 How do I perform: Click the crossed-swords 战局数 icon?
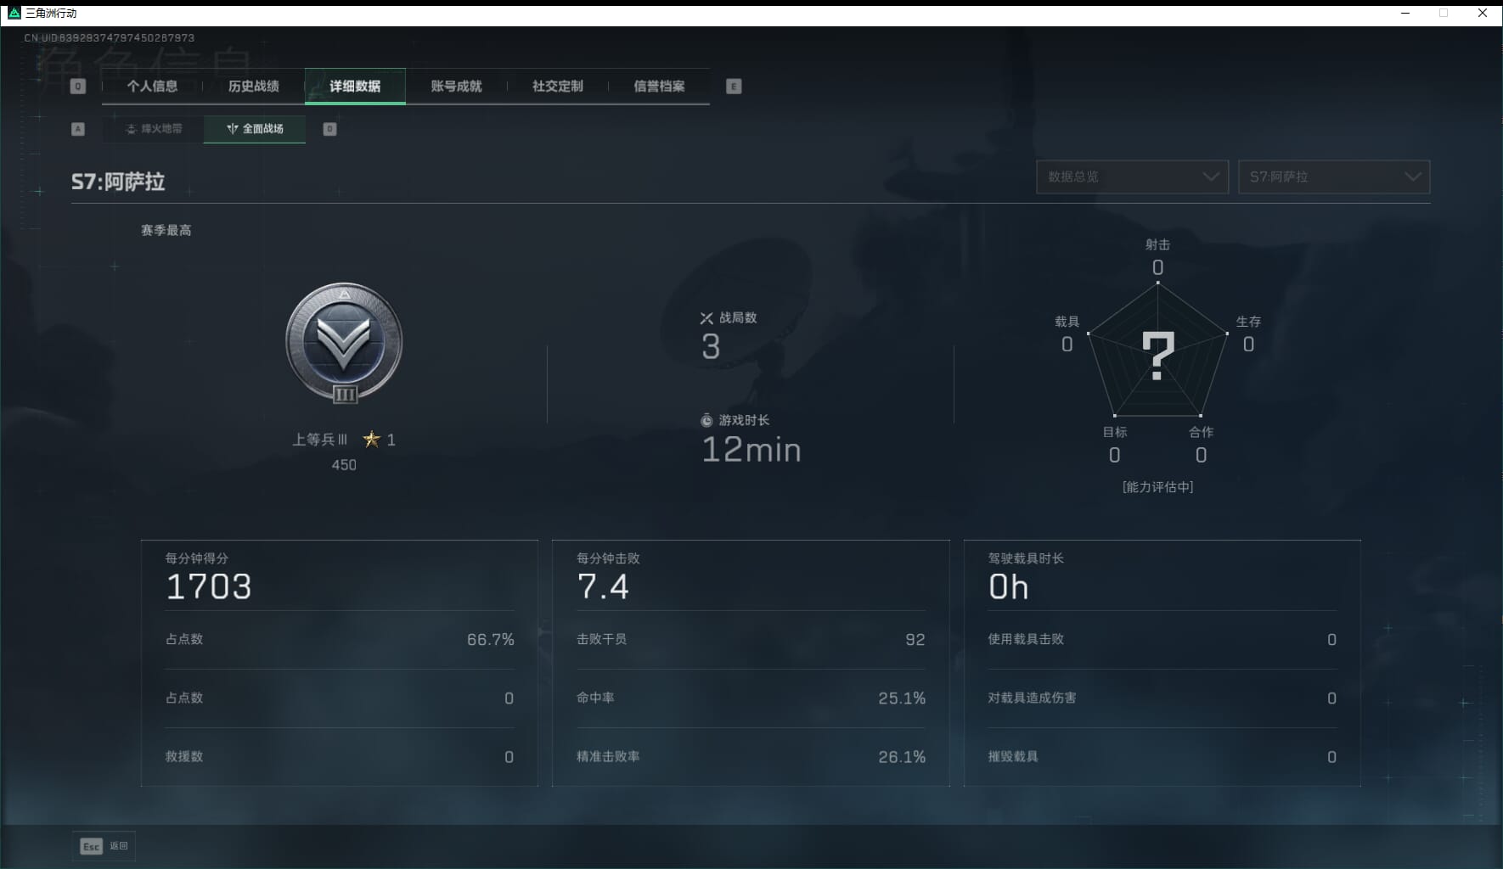(x=706, y=318)
